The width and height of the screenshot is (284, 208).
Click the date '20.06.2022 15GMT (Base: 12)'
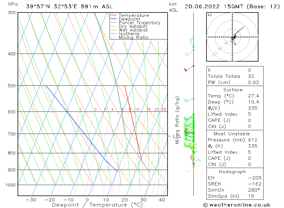pos(232,7)
